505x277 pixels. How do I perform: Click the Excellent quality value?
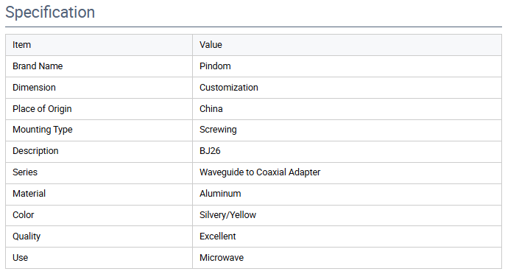tap(217, 236)
